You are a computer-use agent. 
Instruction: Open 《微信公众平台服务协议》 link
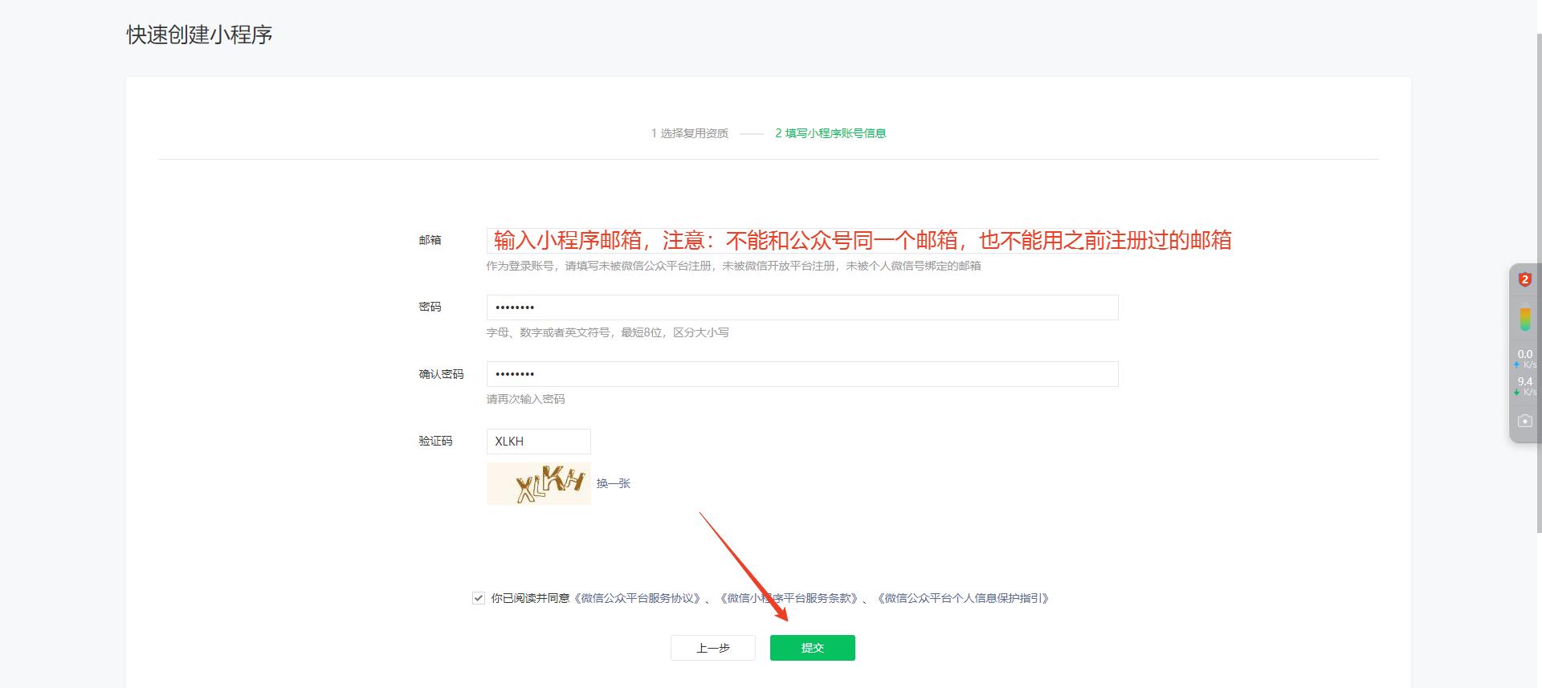[638, 598]
